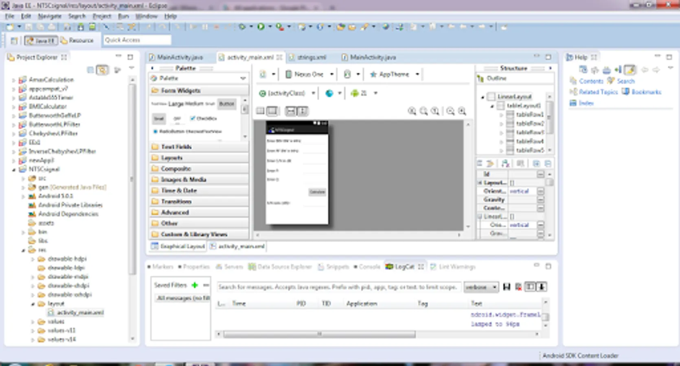Image resolution: width=680 pixels, height=366 pixels.
Task: Click the New file wizard toolbar icon
Action: pos(9,27)
